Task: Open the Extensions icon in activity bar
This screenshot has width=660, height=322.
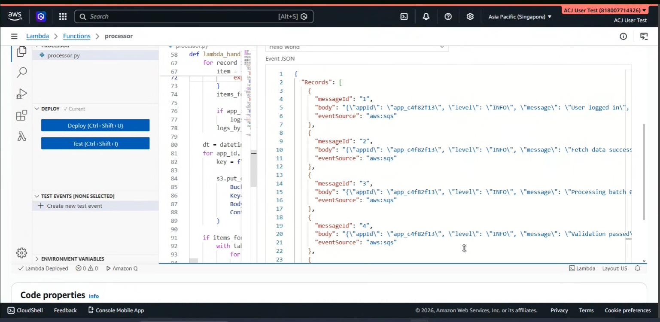Action: [x=21, y=115]
